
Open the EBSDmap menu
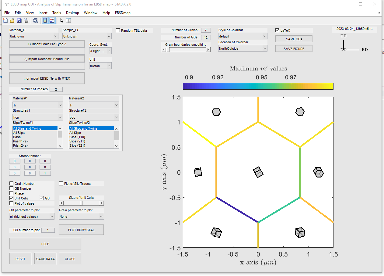123,13
